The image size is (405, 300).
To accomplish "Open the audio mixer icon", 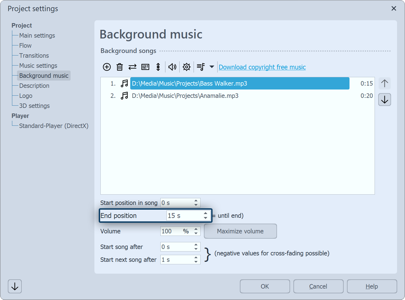I will [145, 67].
